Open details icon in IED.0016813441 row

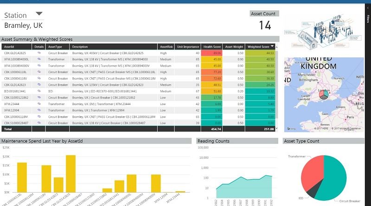[39, 92]
